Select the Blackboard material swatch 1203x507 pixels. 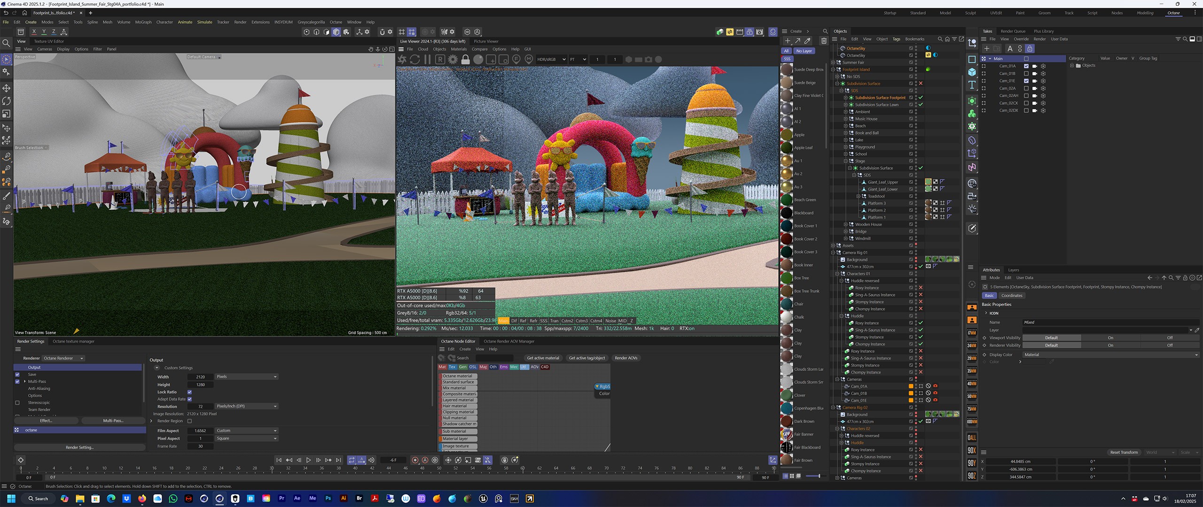[787, 213]
